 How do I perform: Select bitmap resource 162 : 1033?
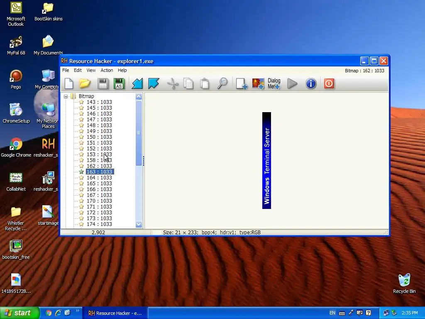point(99,166)
